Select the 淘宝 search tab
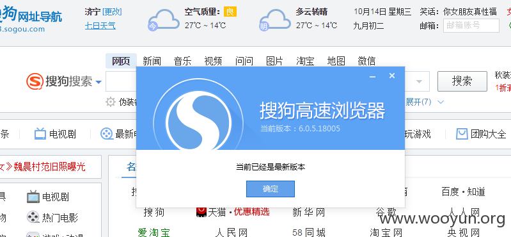The image size is (511, 237). pyautogui.click(x=305, y=61)
